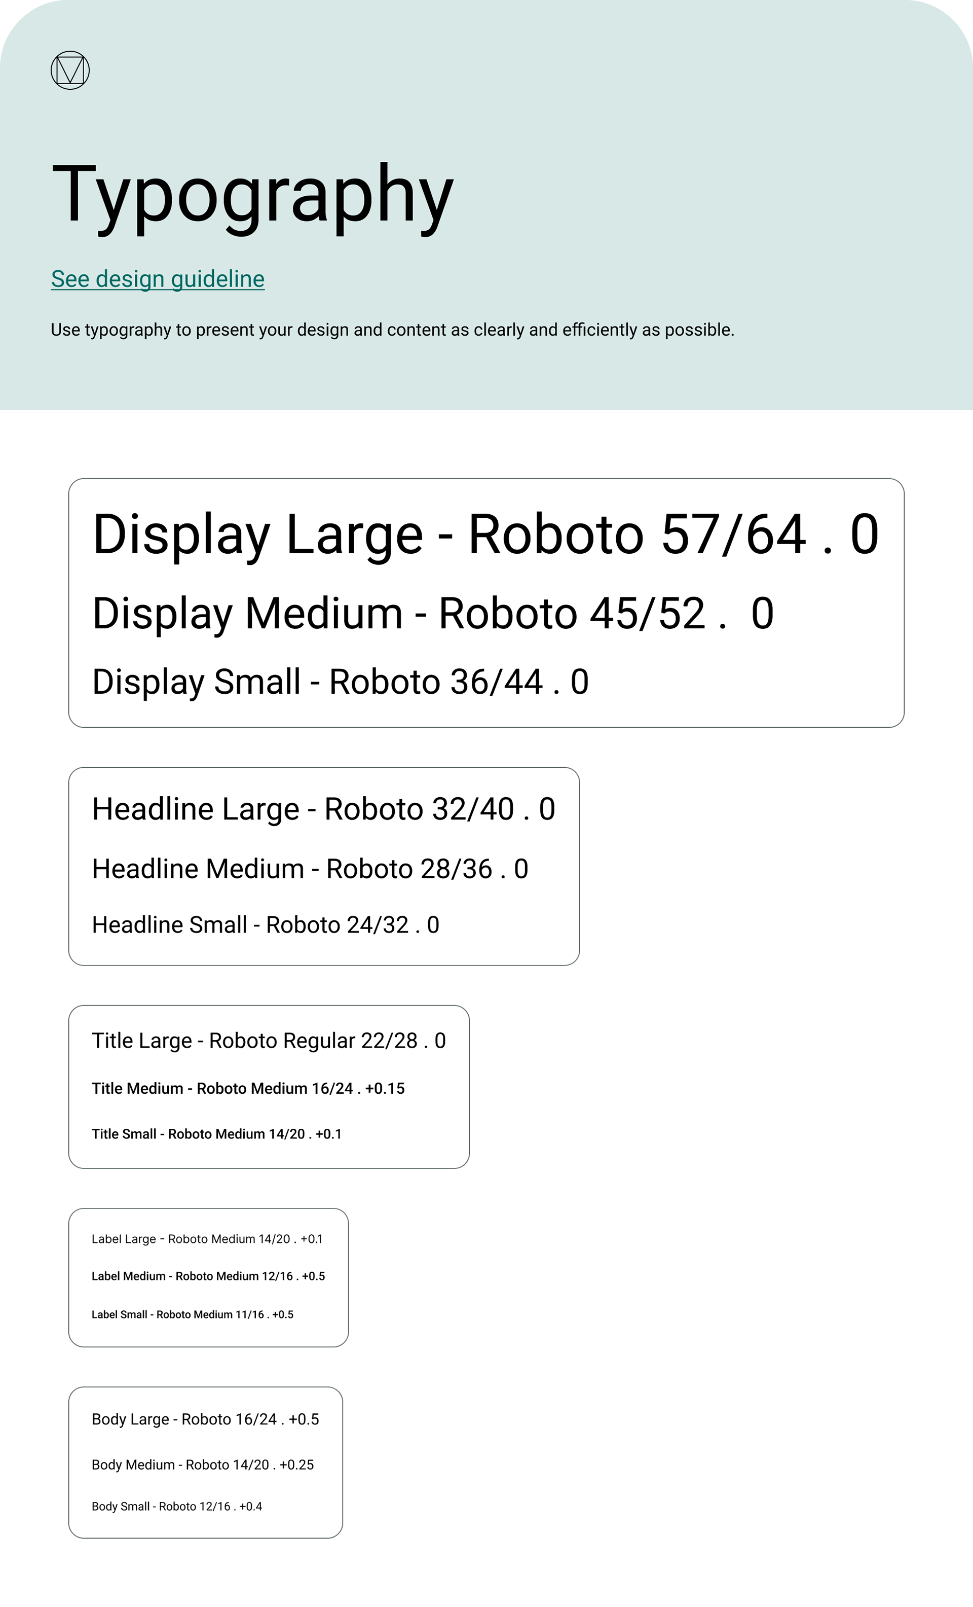This screenshot has height=1607, width=973.
Task: Select 'Display Medium - Roboto 45/52 . 0'
Action: tap(433, 615)
